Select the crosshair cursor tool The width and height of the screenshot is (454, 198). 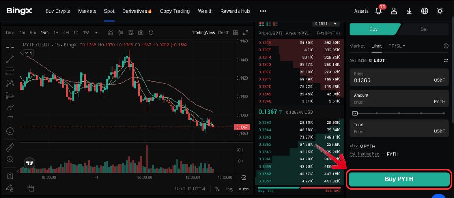10,47
